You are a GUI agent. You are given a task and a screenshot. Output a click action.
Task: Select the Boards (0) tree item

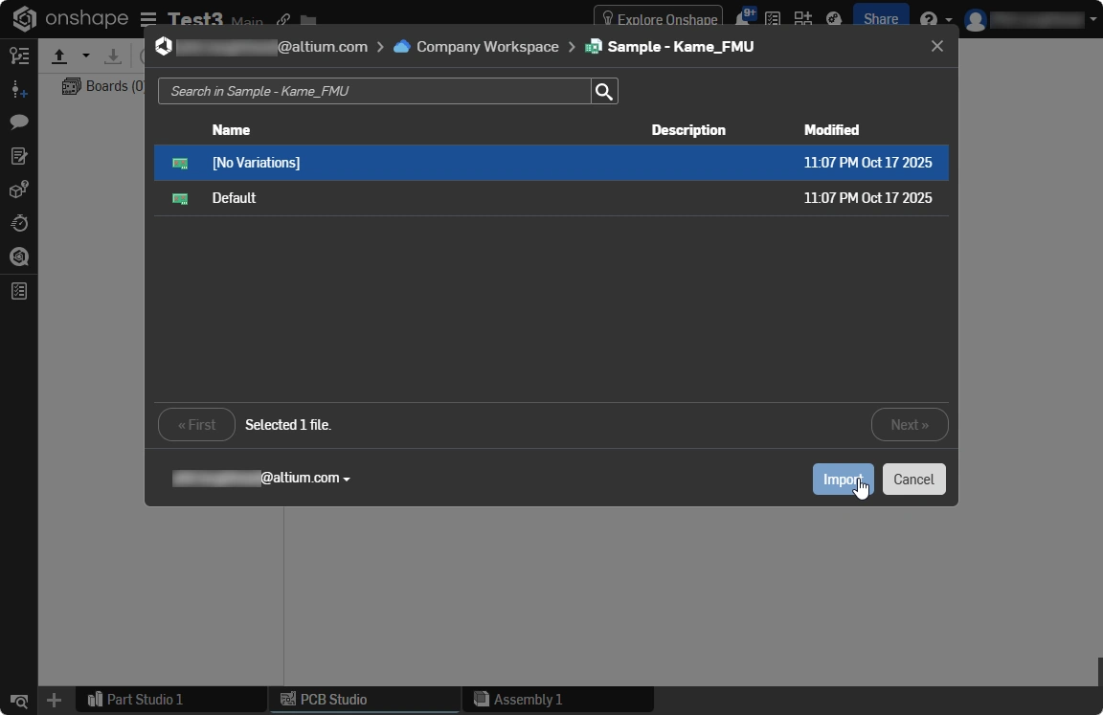click(x=102, y=86)
